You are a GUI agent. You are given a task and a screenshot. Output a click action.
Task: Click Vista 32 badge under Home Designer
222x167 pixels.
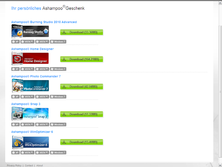27,69
